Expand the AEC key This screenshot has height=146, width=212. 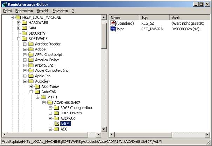50,129
